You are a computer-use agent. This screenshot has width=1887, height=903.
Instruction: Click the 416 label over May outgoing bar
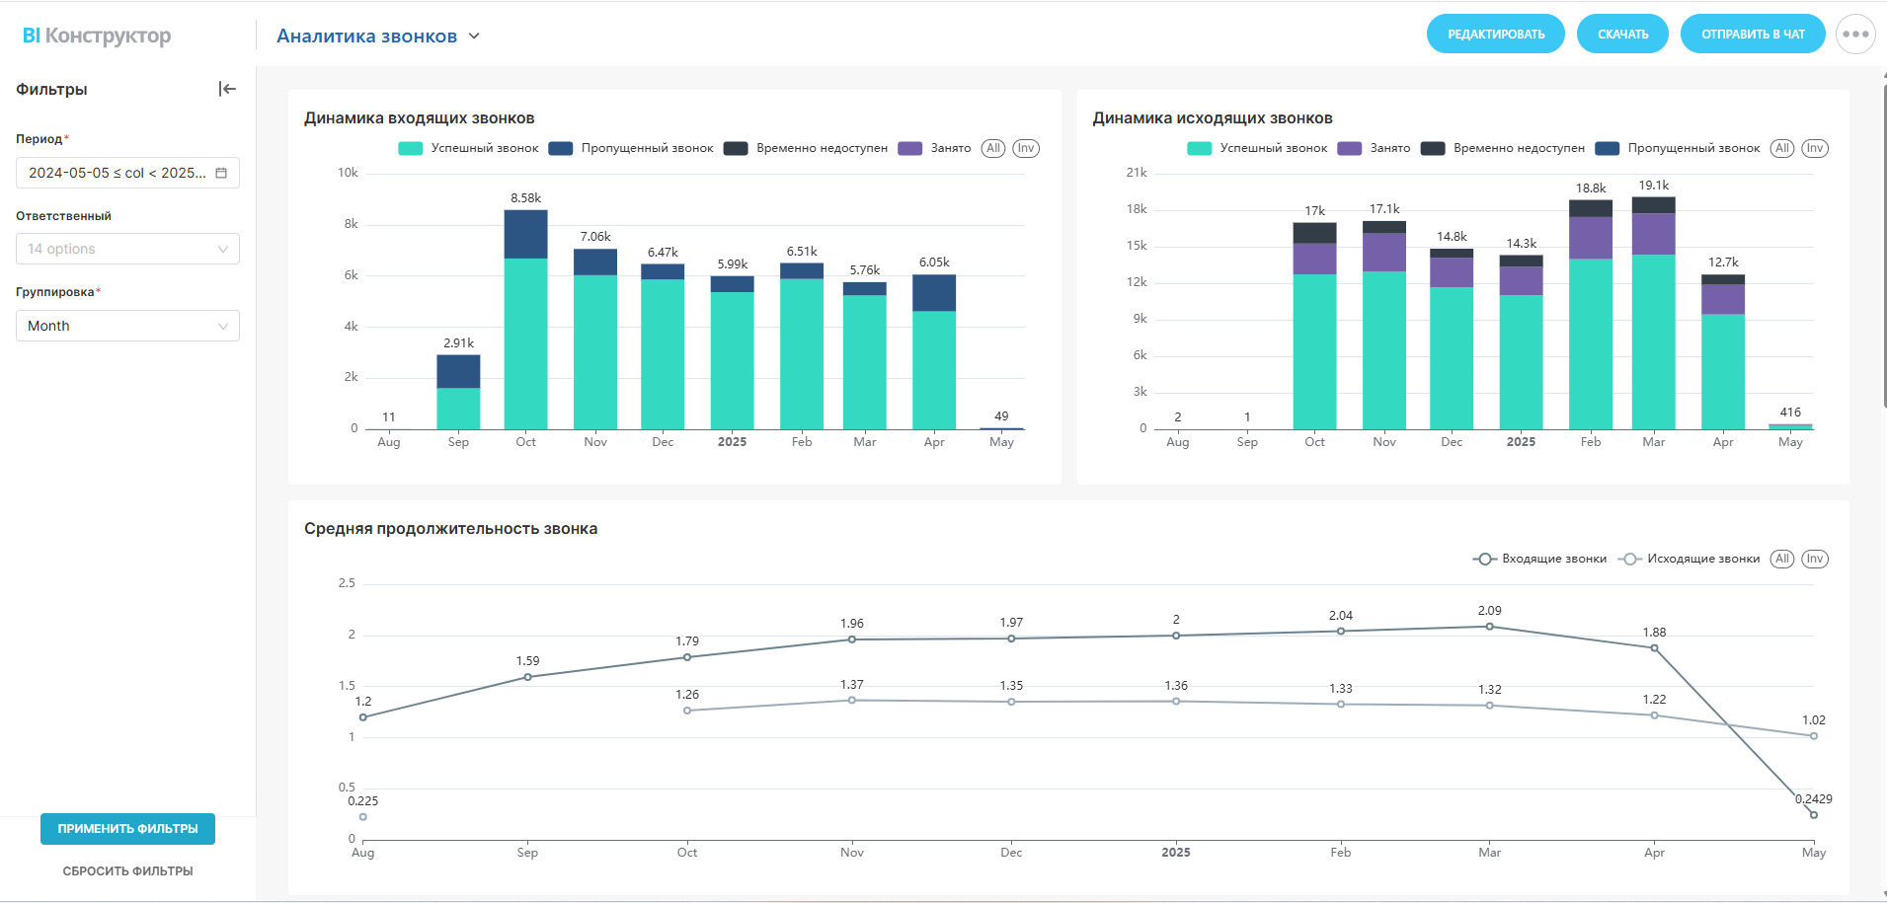point(1790,413)
